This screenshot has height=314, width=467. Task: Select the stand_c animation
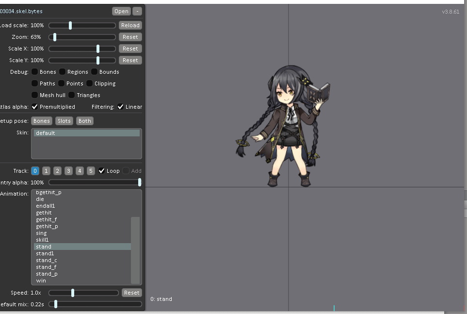click(82, 260)
